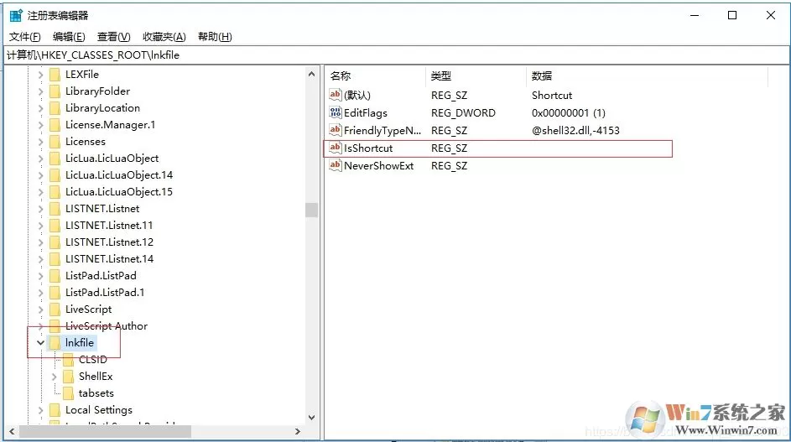The width and height of the screenshot is (791, 442).
Task: Expand the Licenses key
Action: click(41, 142)
